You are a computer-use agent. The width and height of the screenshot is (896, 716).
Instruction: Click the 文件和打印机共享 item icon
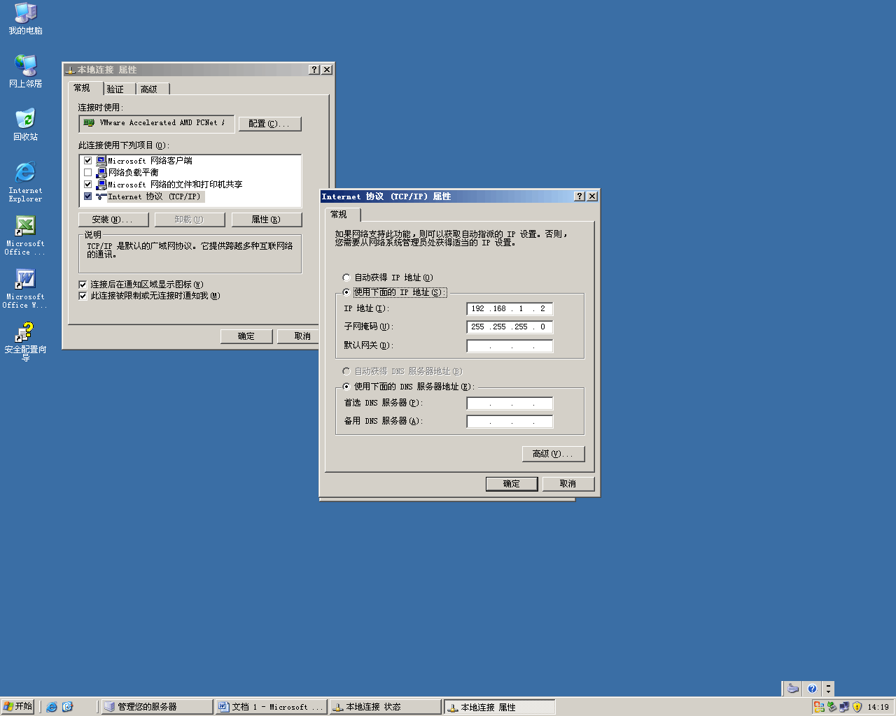pyautogui.click(x=101, y=185)
